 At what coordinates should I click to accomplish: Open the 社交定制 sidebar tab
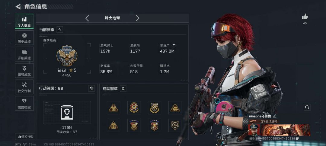[24, 87]
